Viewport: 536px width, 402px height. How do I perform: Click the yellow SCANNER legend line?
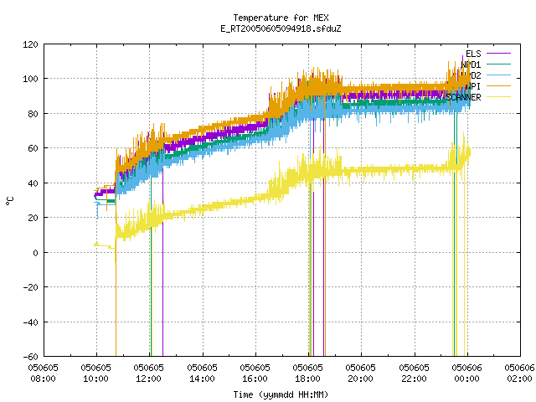pyautogui.click(x=498, y=97)
